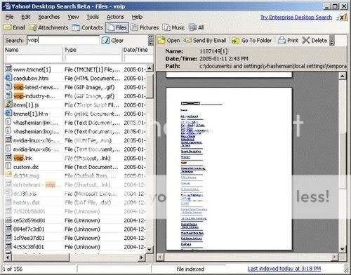Screen dimensions: 351x275
Task: Click preview pane scroll up arrow
Action: (x=342, y=76)
